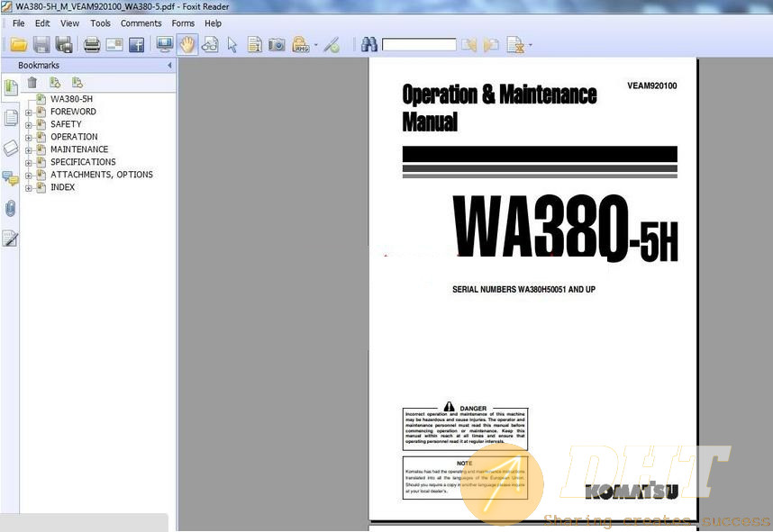Screen dimensions: 773x532
Task: Click the Delete bookmark trash icon
Action: coord(32,82)
